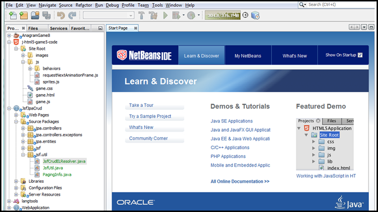This screenshot has height=212, width=378.
Task: Click the Oracle logo in footer
Action: 136,203
